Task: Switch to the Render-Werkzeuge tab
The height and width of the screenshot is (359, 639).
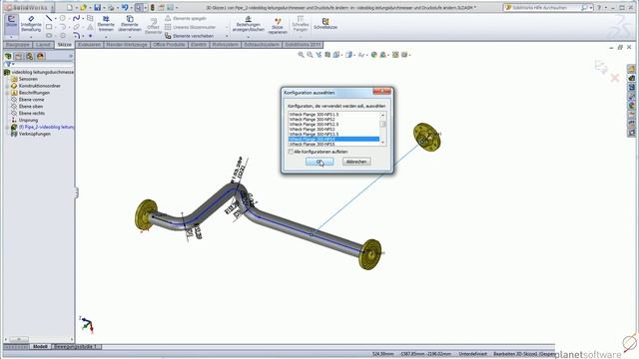Action: coord(127,44)
